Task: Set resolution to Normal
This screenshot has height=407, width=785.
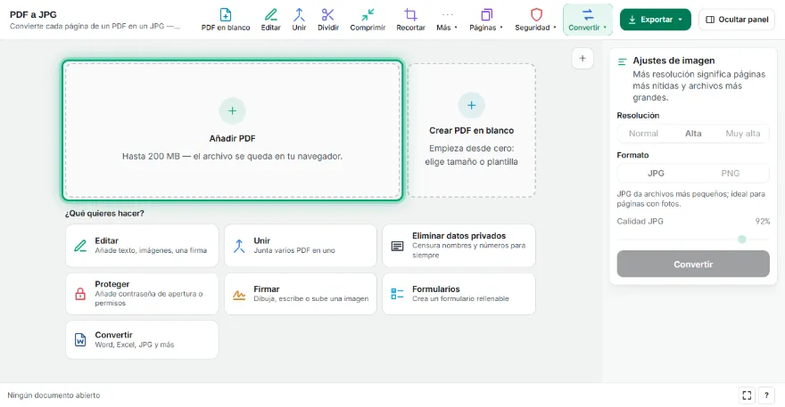Action: 643,134
